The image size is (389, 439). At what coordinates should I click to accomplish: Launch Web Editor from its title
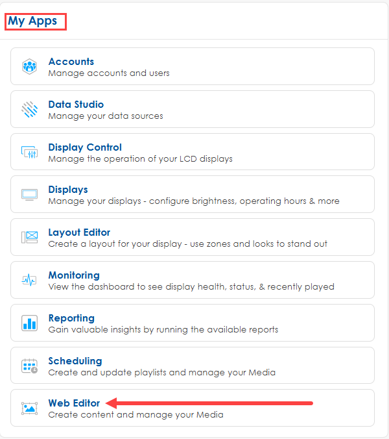click(x=74, y=403)
